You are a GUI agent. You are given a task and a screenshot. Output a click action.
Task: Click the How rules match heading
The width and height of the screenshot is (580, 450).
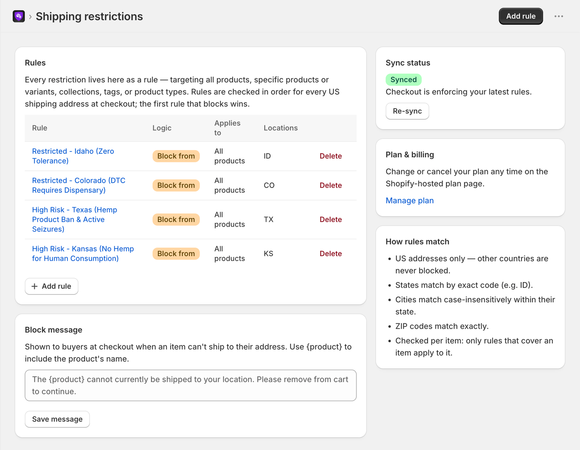(417, 242)
